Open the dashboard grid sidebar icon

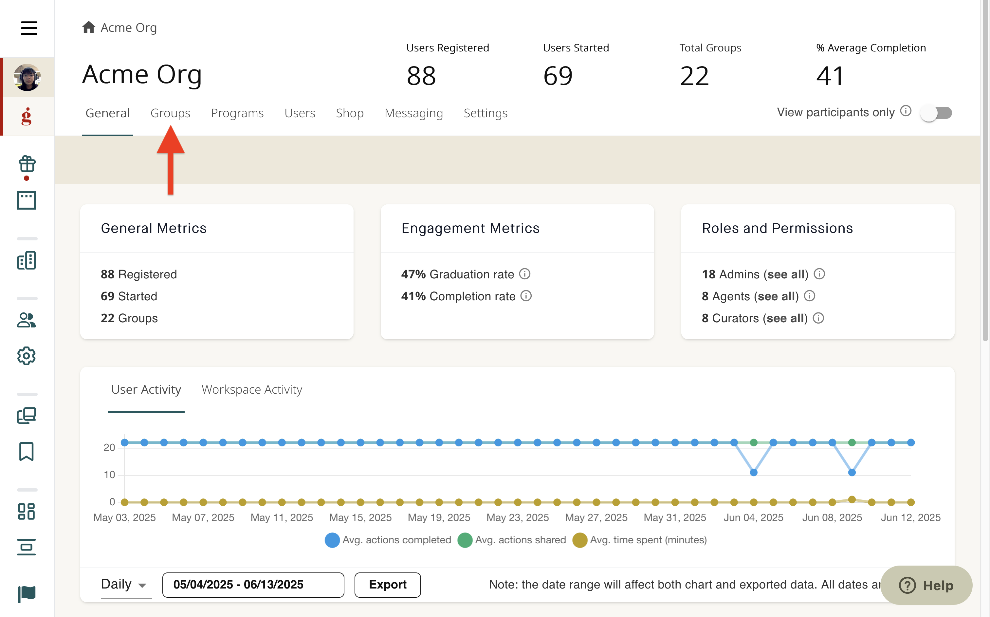tap(27, 511)
